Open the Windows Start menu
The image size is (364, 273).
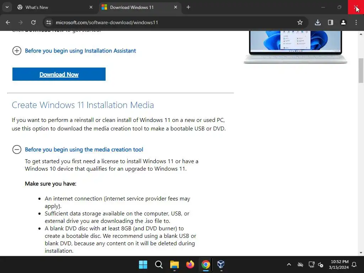coord(143,264)
